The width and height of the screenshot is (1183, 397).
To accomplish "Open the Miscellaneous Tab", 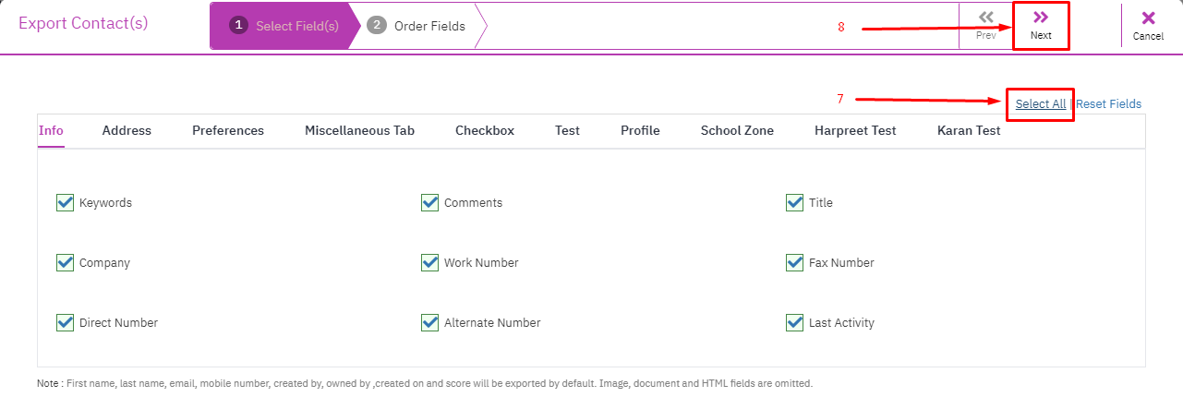I will [x=359, y=130].
